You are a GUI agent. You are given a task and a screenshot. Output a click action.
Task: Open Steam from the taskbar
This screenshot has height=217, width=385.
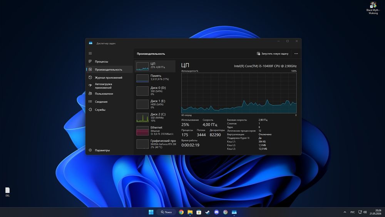208,212
